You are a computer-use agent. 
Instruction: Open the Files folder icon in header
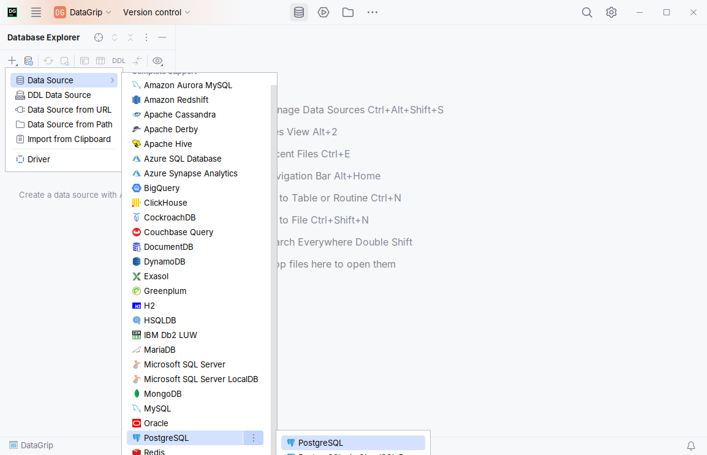348,12
